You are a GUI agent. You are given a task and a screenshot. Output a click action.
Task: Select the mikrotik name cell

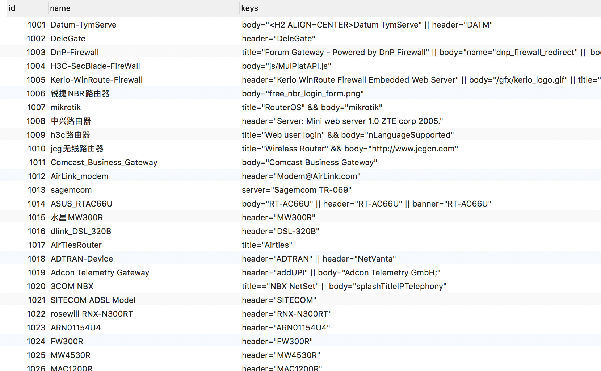(144, 107)
